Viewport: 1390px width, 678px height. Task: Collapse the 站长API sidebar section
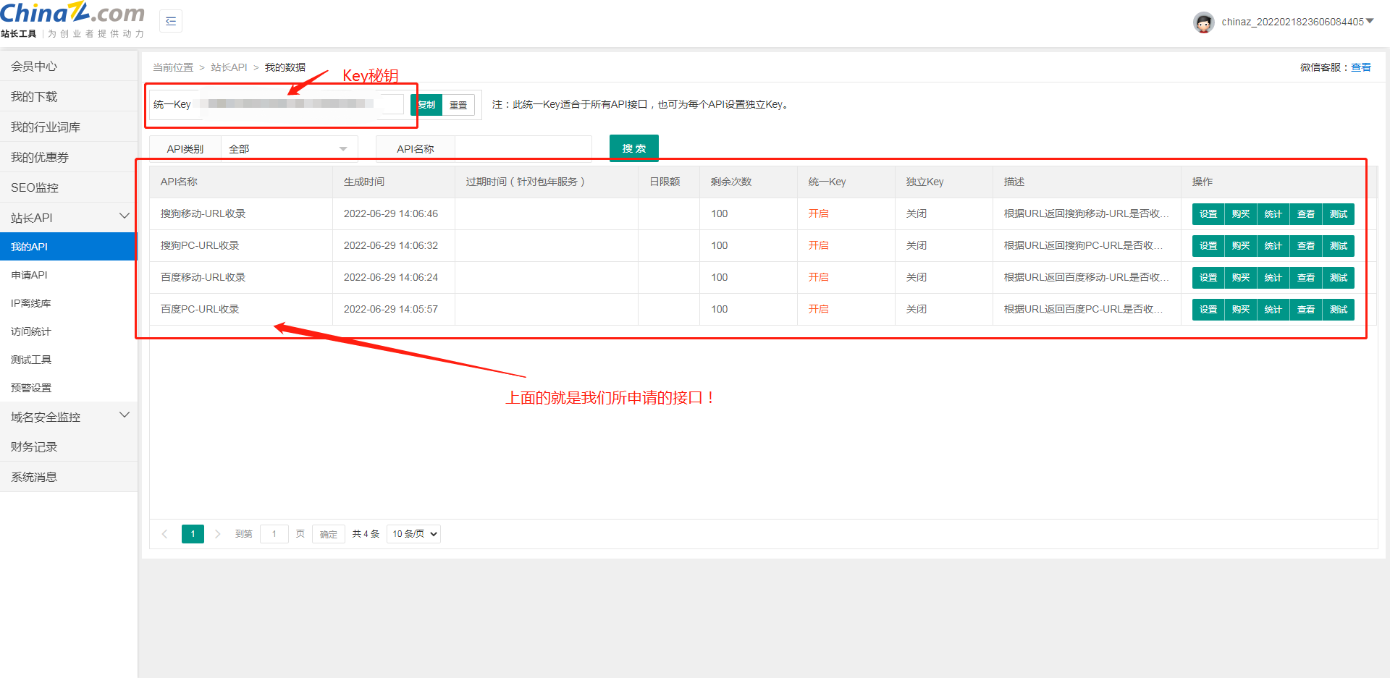tap(69, 217)
